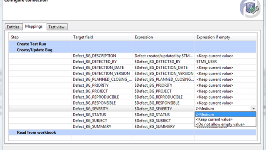Click target field Defect_BG_DETECTION_VERSION
Viewport: 266px width, 150px height.
(101, 73)
